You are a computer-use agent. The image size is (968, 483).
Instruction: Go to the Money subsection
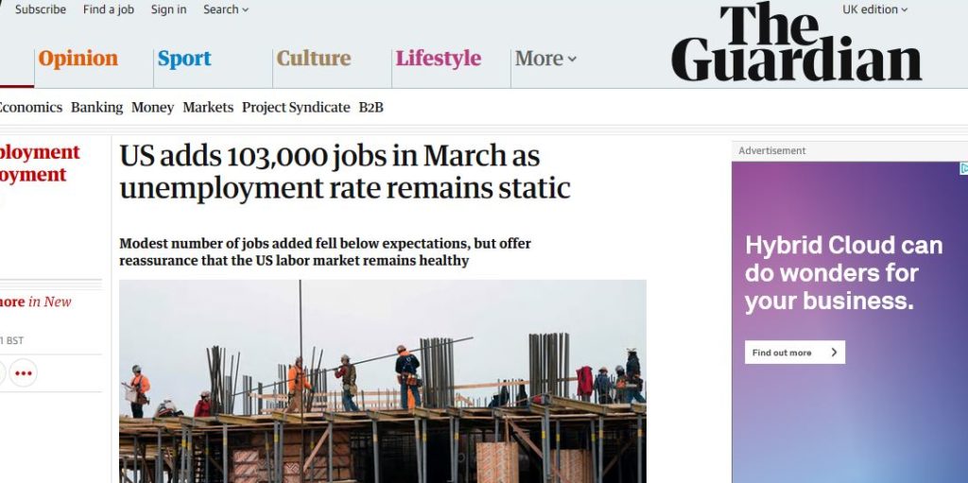coord(152,108)
